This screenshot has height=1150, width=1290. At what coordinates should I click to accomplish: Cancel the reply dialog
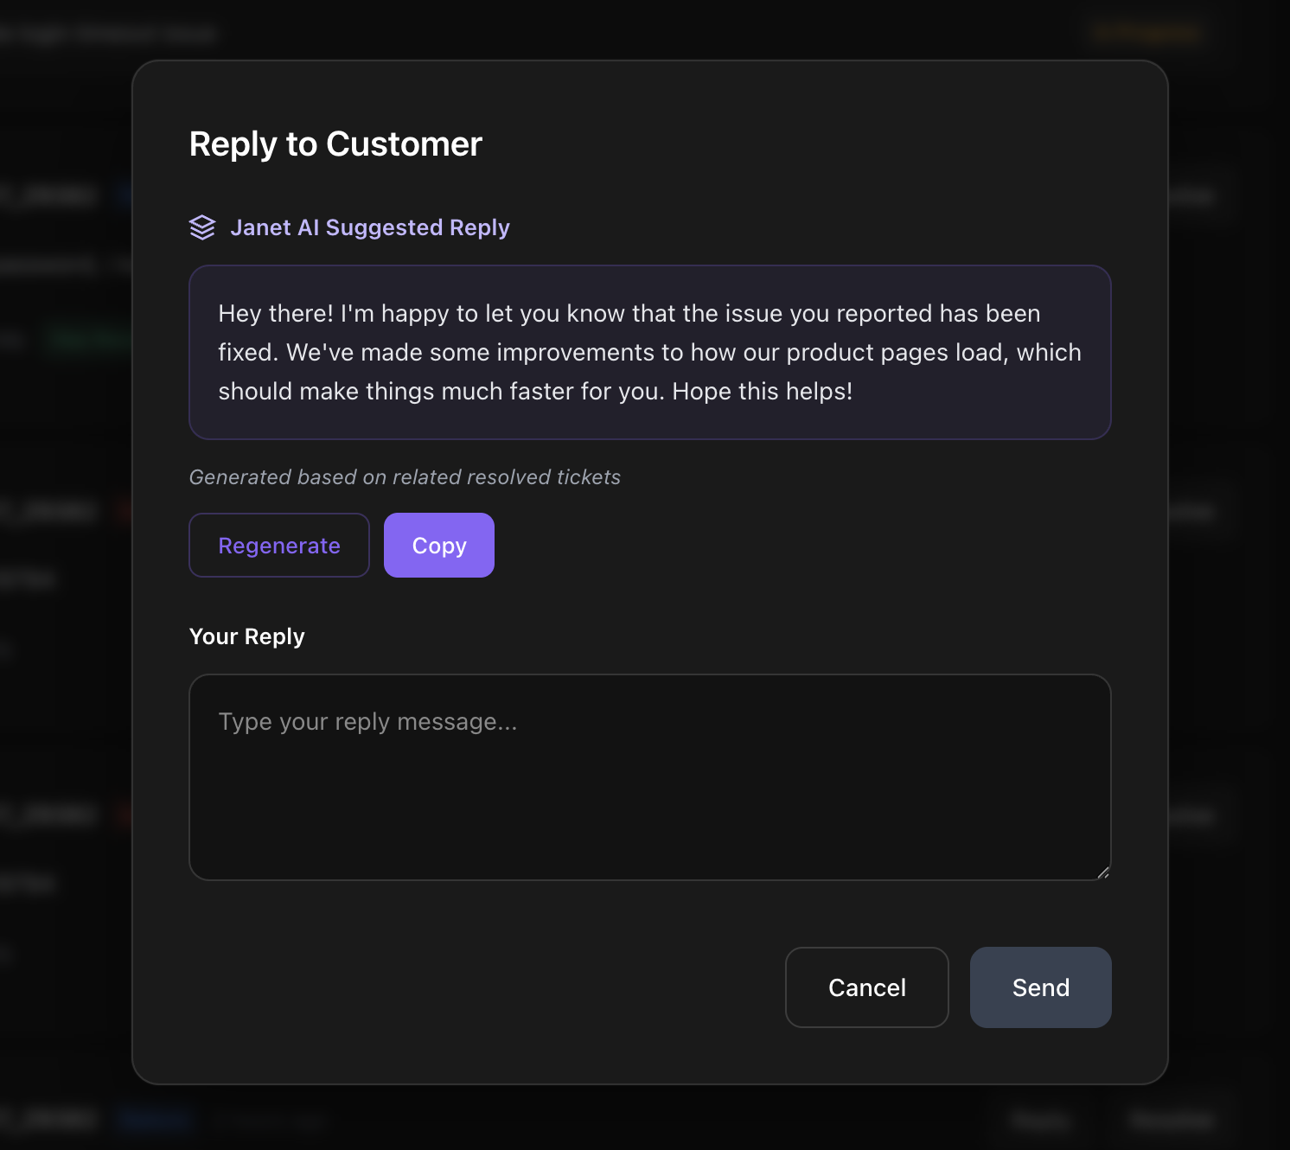[866, 987]
